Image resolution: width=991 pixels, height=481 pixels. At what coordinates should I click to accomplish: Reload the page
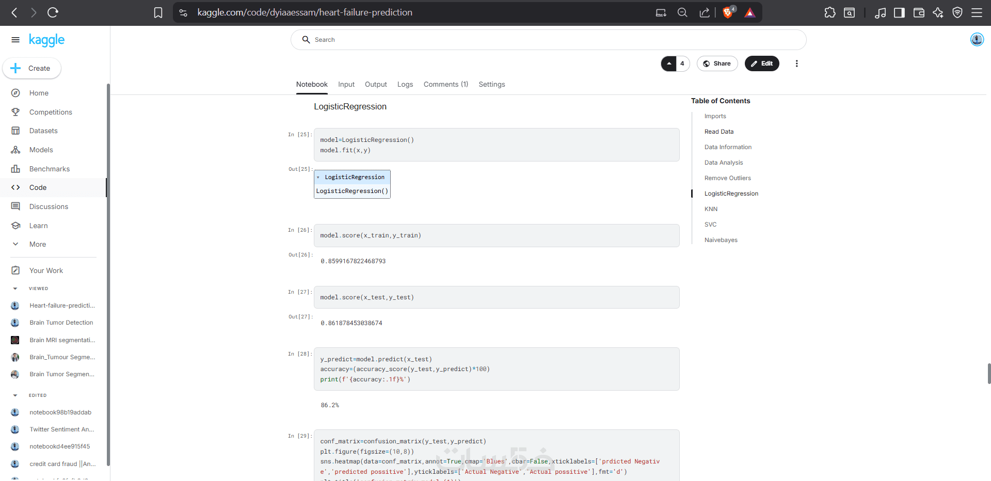tap(53, 12)
